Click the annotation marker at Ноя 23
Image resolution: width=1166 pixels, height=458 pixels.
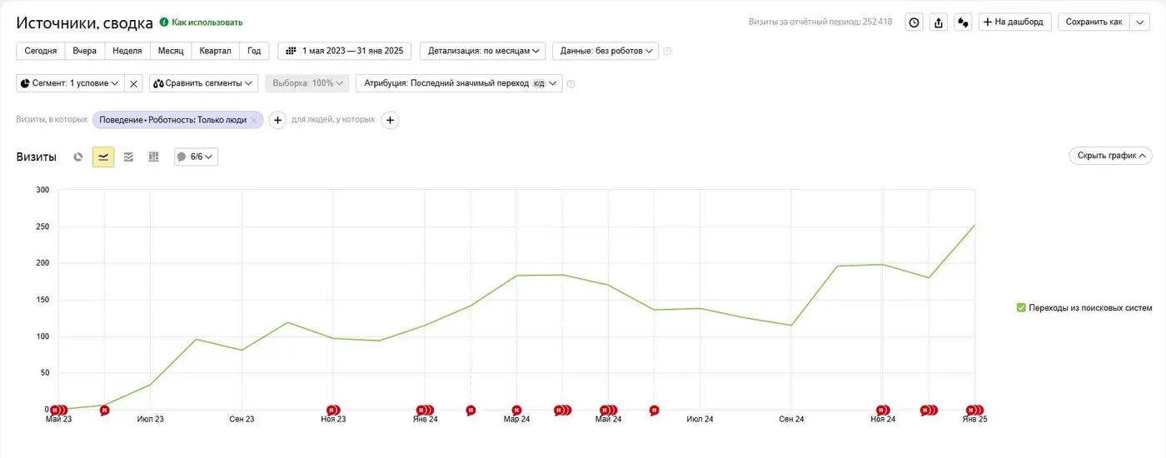point(333,410)
